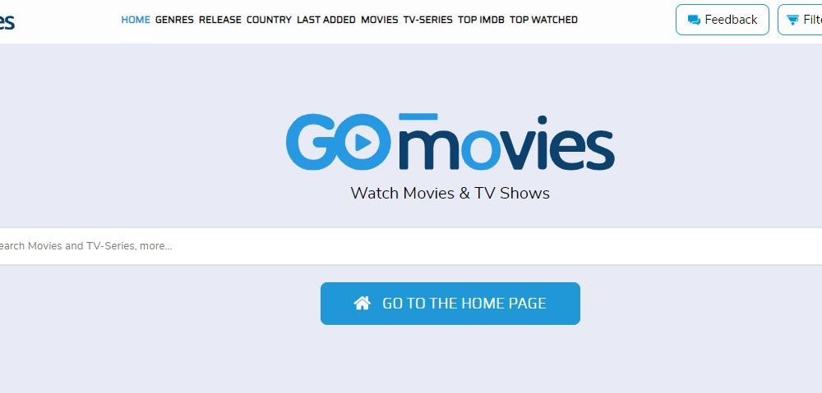Select TOP WATCHED in navigation
Screen dimensions: 822x393
click(543, 20)
